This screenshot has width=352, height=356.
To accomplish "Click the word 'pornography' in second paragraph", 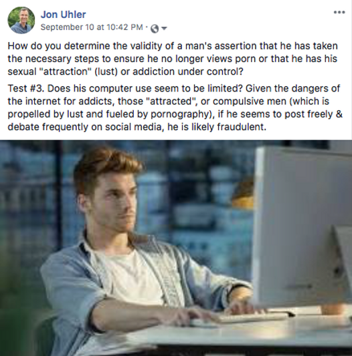I will coord(179,114).
